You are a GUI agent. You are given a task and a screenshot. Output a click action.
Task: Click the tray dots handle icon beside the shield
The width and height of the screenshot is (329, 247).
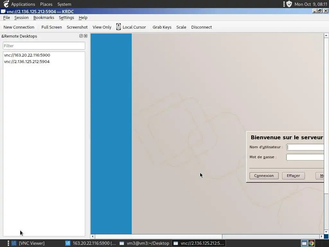click(284, 4)
